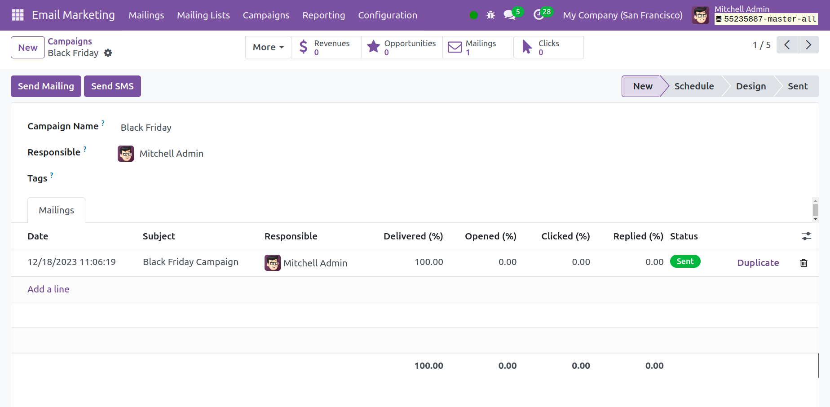
Task: Open the Reporting menu
Action: (323, 15)
